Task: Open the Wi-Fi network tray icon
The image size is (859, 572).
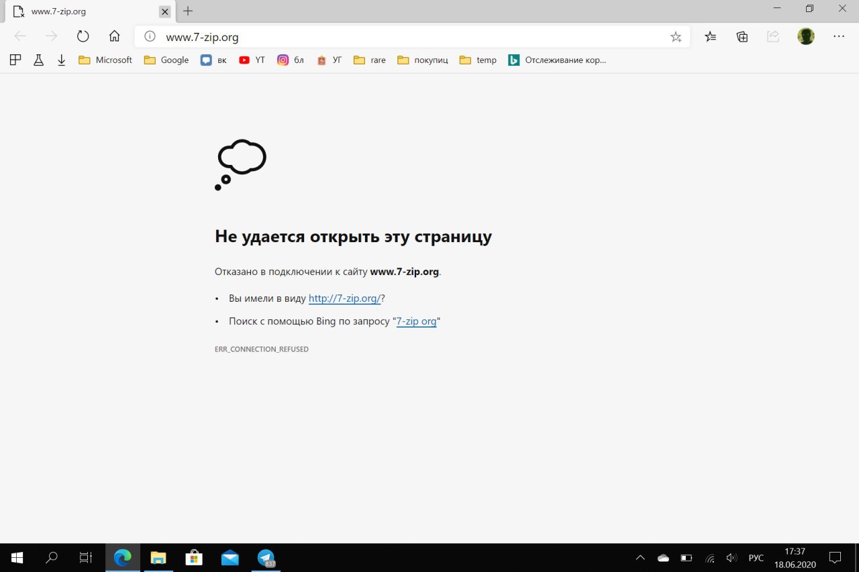Action: coord(709,557)
